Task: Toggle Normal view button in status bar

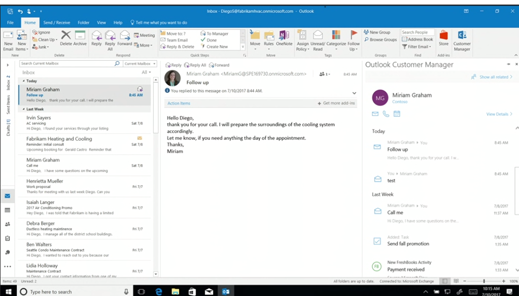Action: (x=444, y=281)
